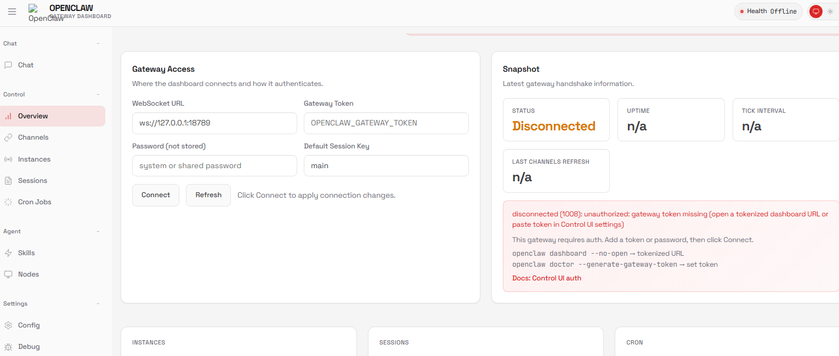Click the Cron Jobs spinner icon
Viewport: 839px width, 356px height.
click(8, 202)
